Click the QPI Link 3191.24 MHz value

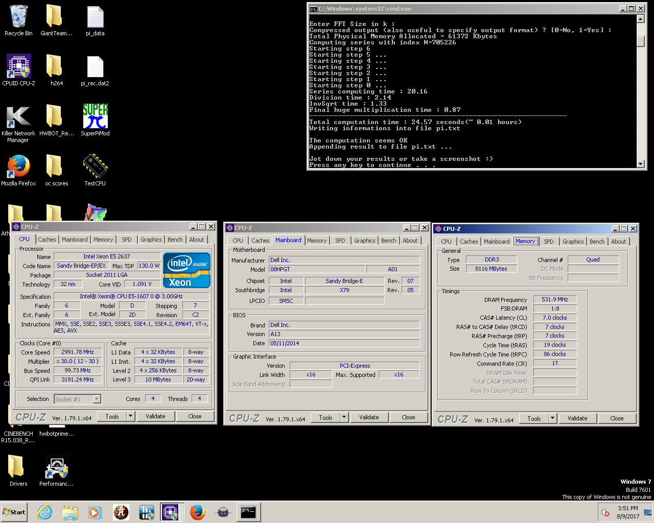(x=78, y=379)
